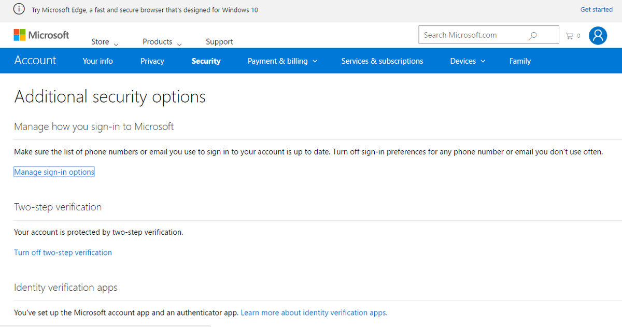Click the search magnifying glass icon
This screenshot has width=622, height=327.
(532, 35)
